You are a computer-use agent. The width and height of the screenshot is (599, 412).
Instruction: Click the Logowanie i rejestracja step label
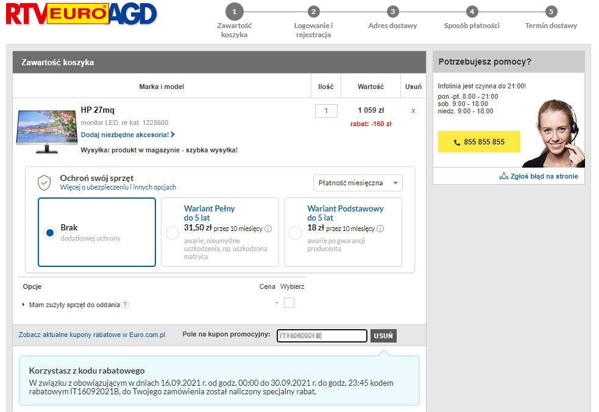pyautogui.click(x=313, y=30)
